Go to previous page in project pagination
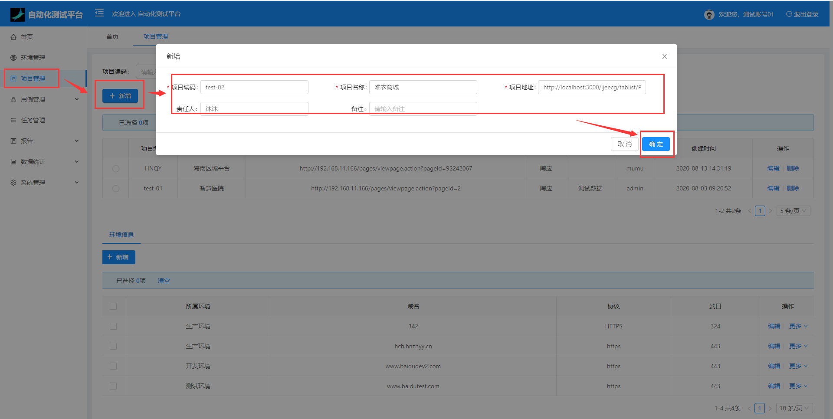The image size is (833, 419). click(749, 211)
